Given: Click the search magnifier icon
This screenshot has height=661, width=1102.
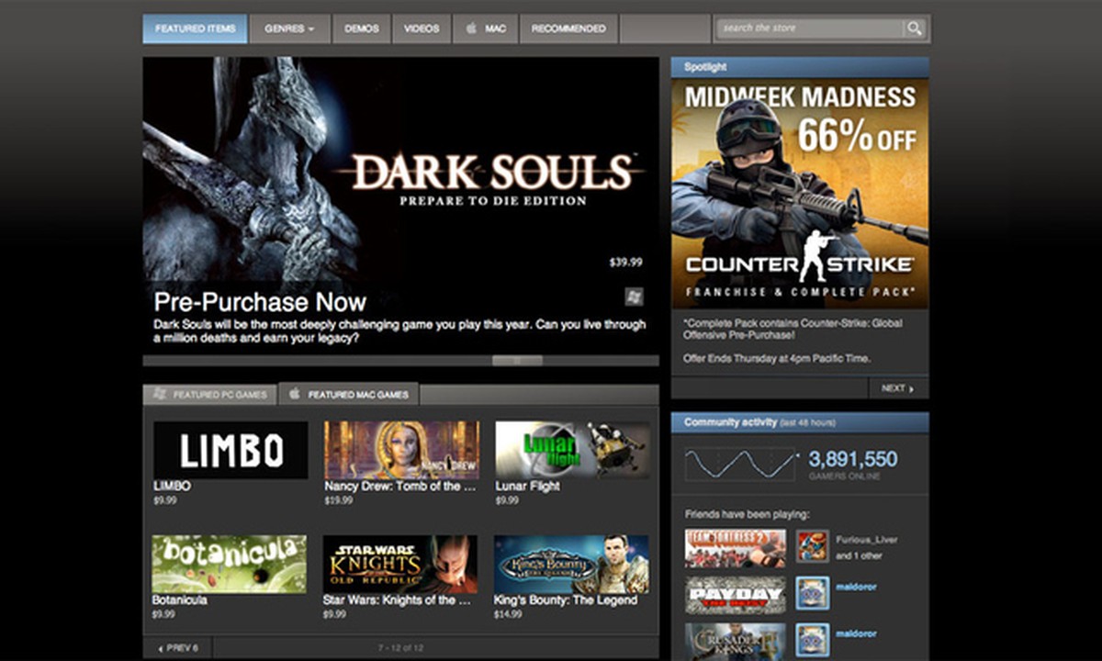Looking at the screenshot, I should pos(914,28).
